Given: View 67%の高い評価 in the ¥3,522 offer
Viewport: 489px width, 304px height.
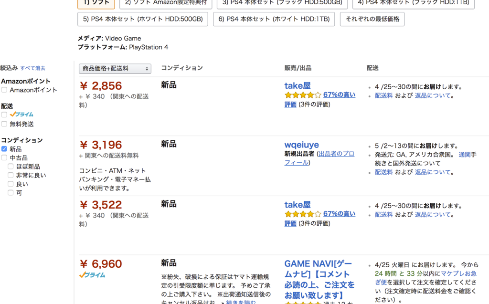Looking at the screenshot, I should tap(340, 214).
